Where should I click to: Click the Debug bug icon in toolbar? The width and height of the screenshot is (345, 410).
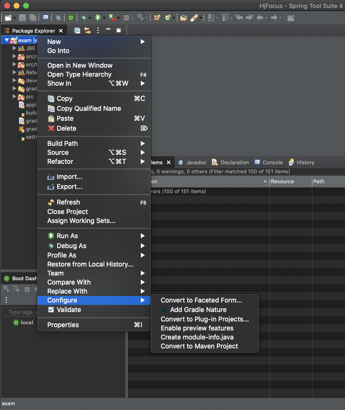pyautogui.click(x=84, y=18)
